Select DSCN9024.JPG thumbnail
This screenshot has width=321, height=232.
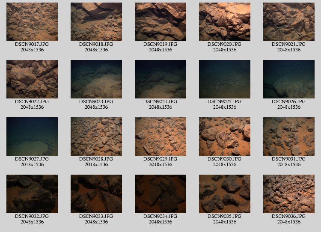coord(160,79)
